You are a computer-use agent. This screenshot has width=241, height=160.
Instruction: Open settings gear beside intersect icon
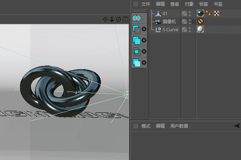[144, 51]
